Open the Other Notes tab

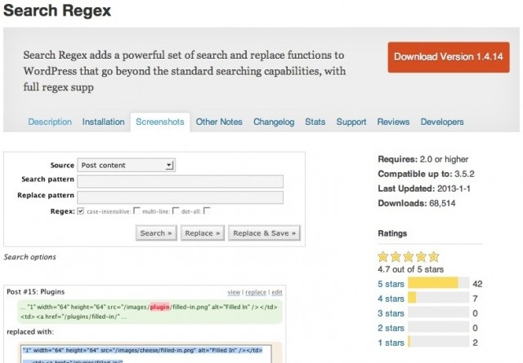click(219, 122)
